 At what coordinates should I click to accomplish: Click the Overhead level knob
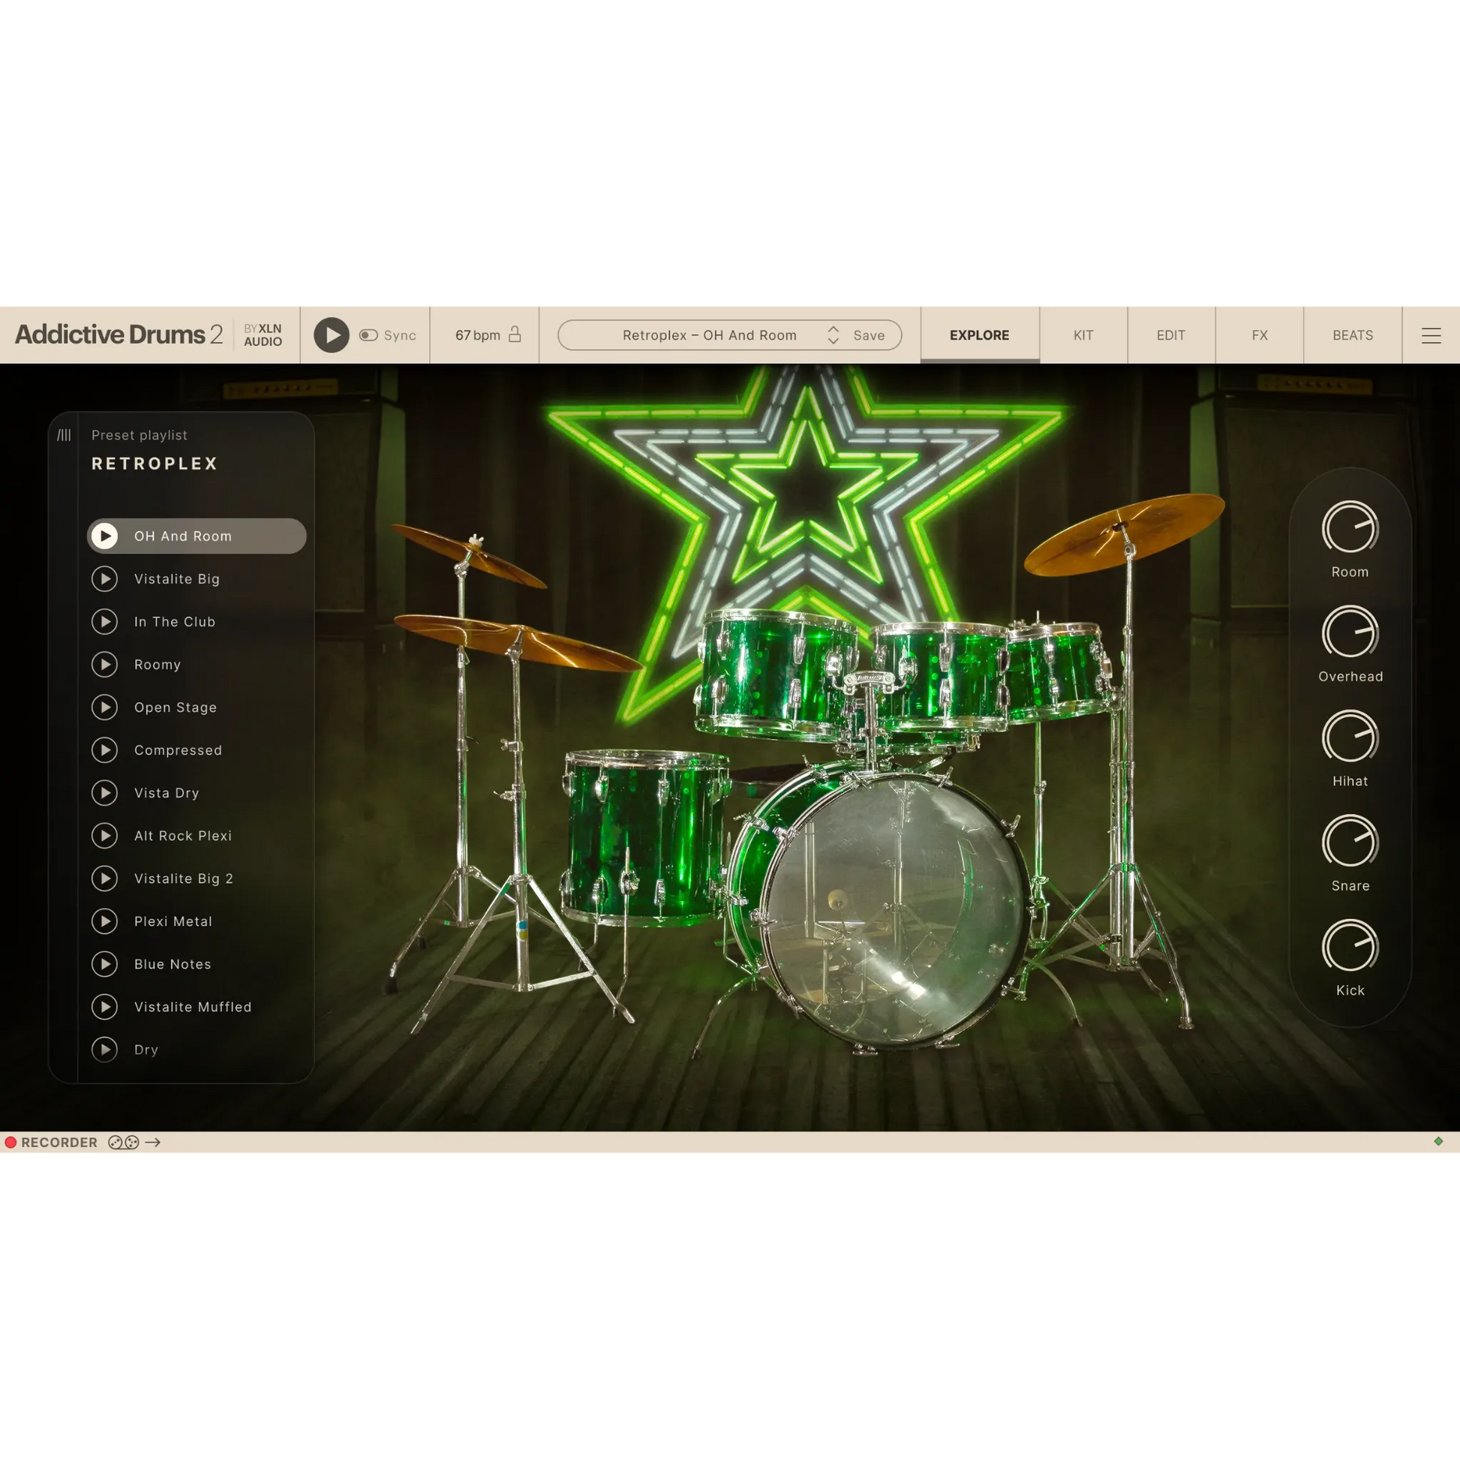[1350, 632]
